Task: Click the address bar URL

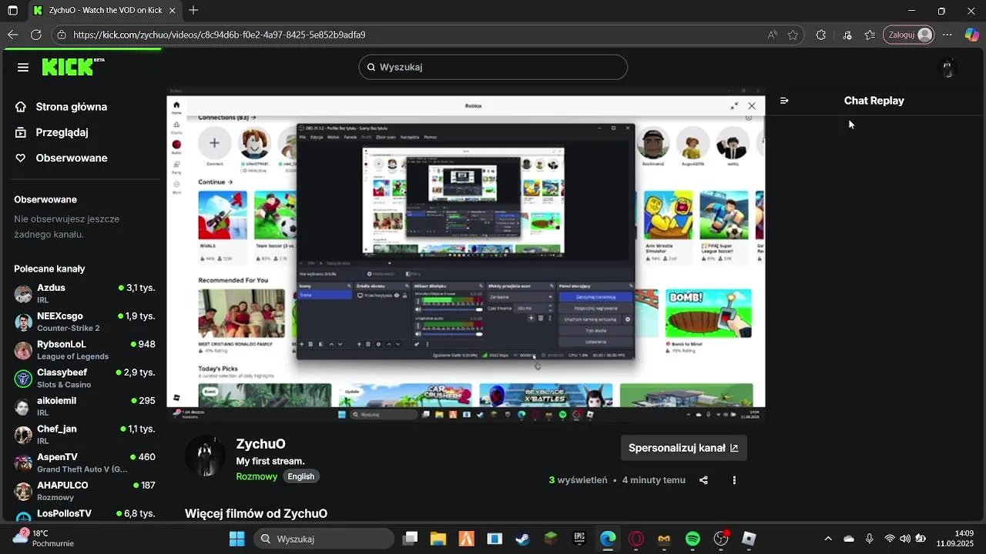Action: pyautogui.click(x=220, y=35)
